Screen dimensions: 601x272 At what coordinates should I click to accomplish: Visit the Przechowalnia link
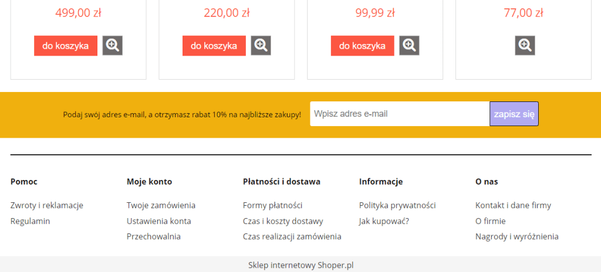(154, 236)
